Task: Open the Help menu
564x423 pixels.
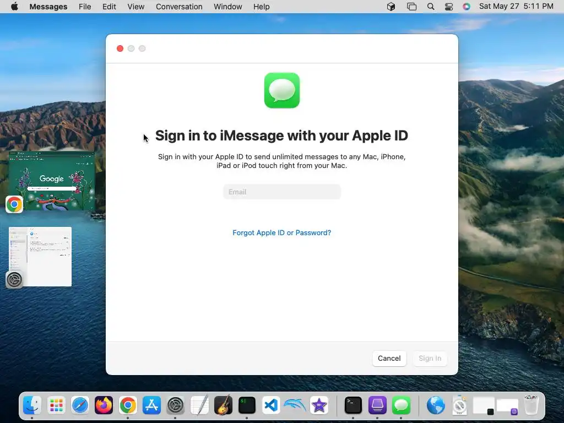Action: point(261,7)
